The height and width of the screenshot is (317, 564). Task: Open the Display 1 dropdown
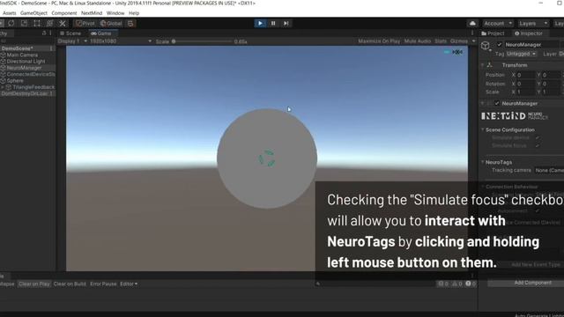click(x=72, y=41)
